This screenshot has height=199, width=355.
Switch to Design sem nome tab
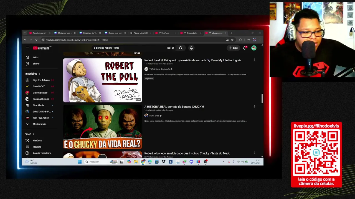(115, 33)
